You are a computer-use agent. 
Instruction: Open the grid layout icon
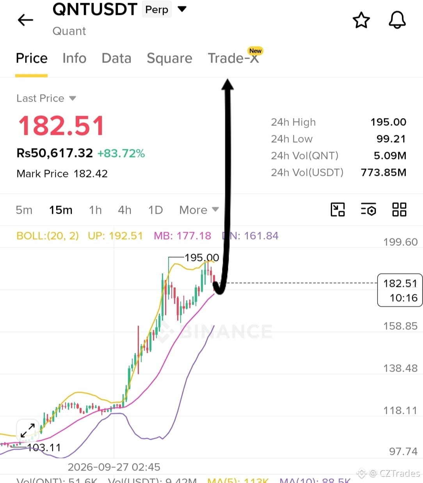(399, 209)
